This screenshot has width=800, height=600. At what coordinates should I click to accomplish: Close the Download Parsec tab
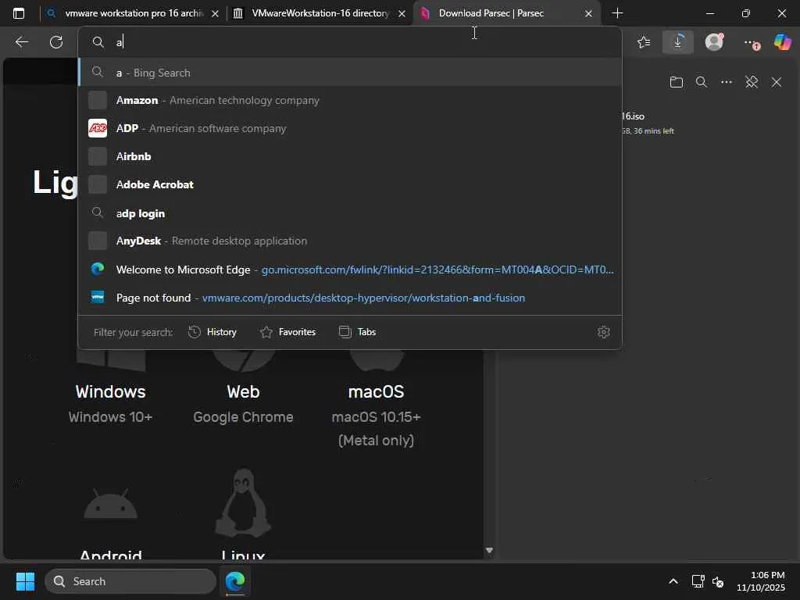tap(588, 14)
